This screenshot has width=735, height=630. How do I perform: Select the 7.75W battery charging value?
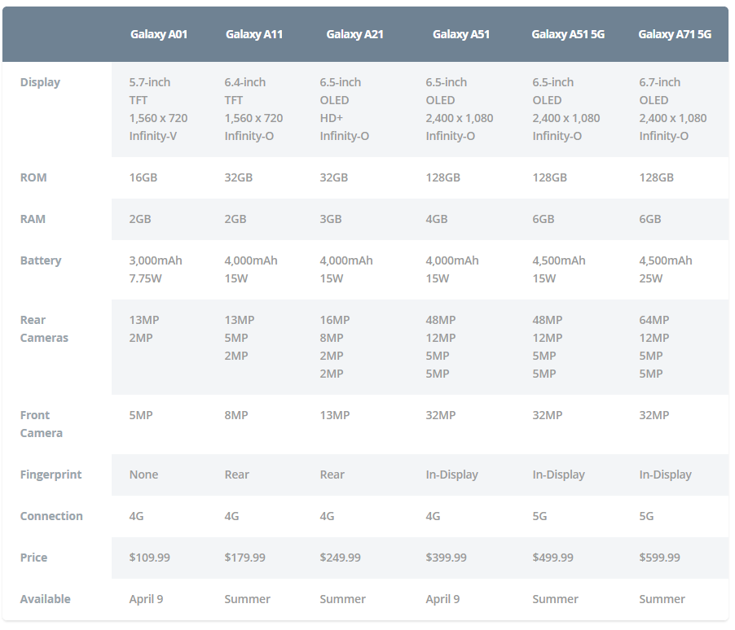click(x=145, y=278)
